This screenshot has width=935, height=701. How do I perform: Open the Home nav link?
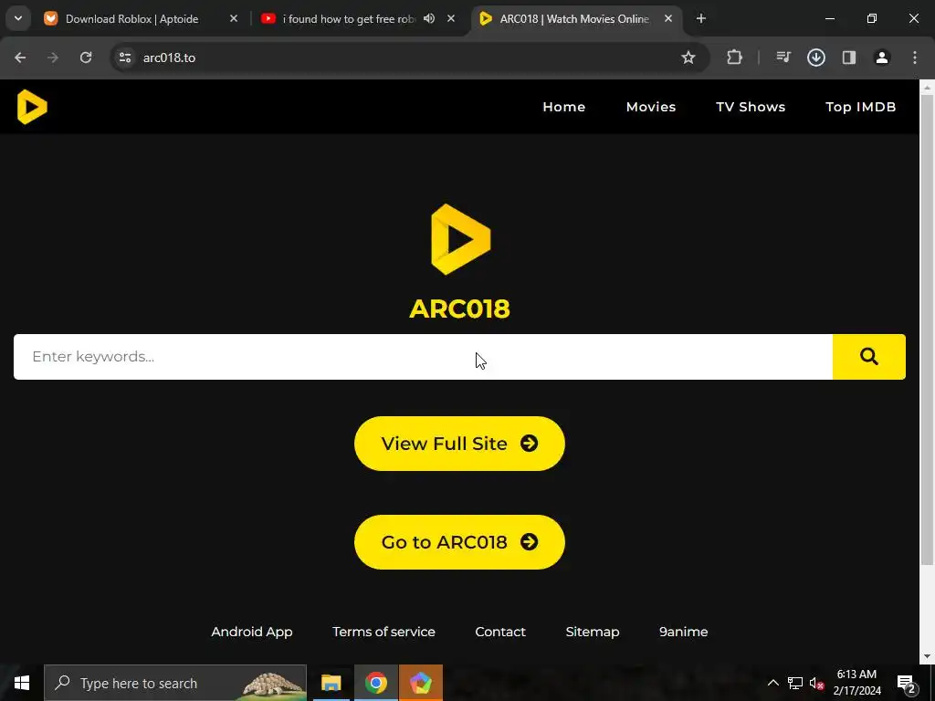point(564,107)
